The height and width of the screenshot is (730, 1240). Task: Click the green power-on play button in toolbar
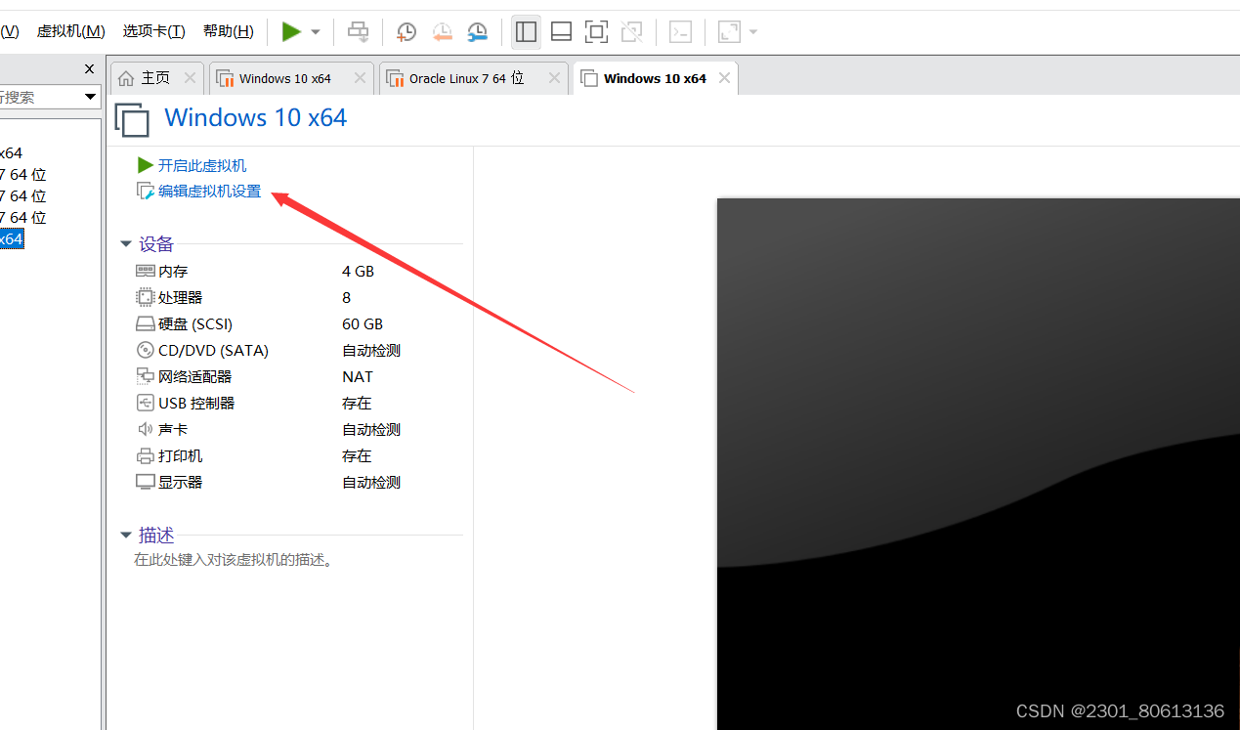pyautogui.click(x=291, y=32)
